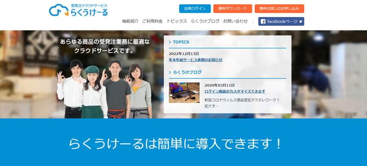Click the Facebook f icon
Image resolution: width=367 pixels, height=166 pixels.
tap(263, 22)
